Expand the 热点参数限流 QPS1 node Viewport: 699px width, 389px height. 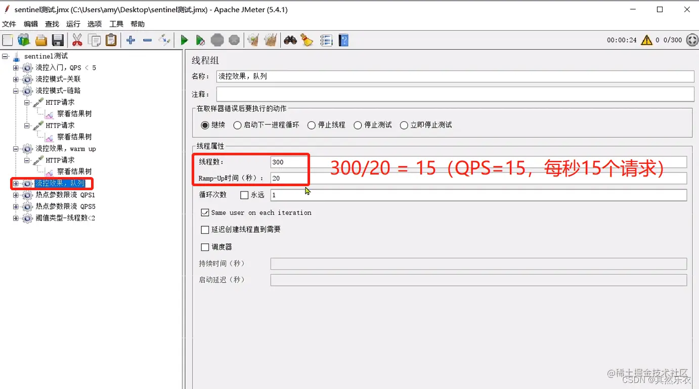[x=16, y=195]
